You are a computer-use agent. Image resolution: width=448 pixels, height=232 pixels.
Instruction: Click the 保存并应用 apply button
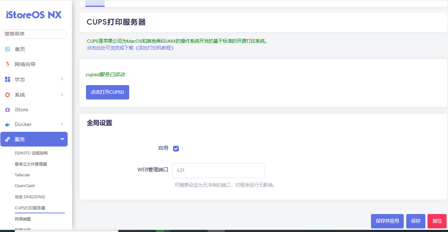click(x=387, y=221)
